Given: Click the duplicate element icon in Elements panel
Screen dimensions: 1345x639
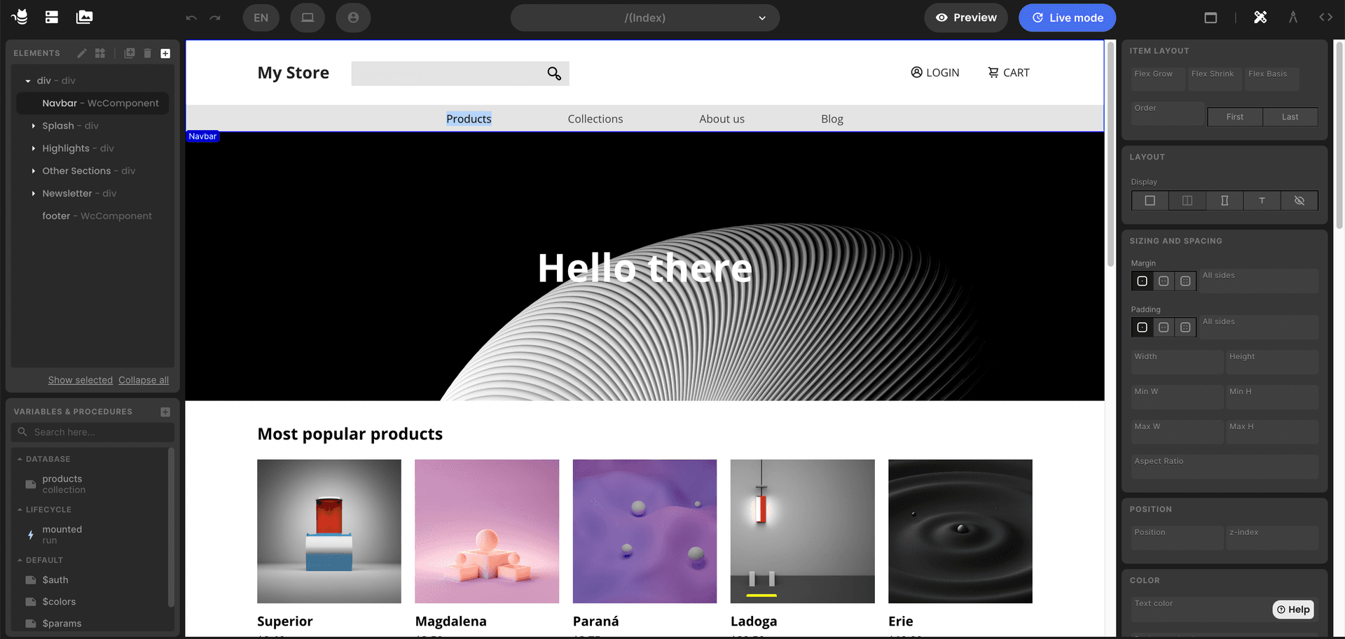Looking at the screenshot, I should (x=130, y=53).
